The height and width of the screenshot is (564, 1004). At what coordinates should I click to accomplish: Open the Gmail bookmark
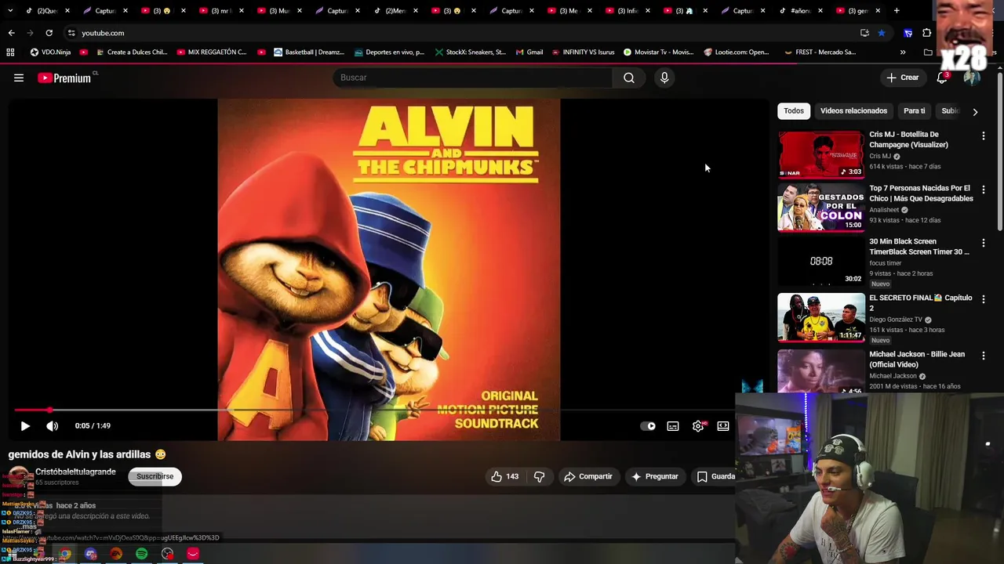pos(529,52)
